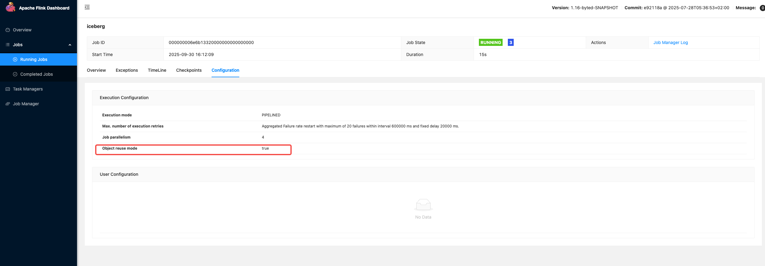
Task: Switch to the Checkpoints tab
Action: click(189, 70)
